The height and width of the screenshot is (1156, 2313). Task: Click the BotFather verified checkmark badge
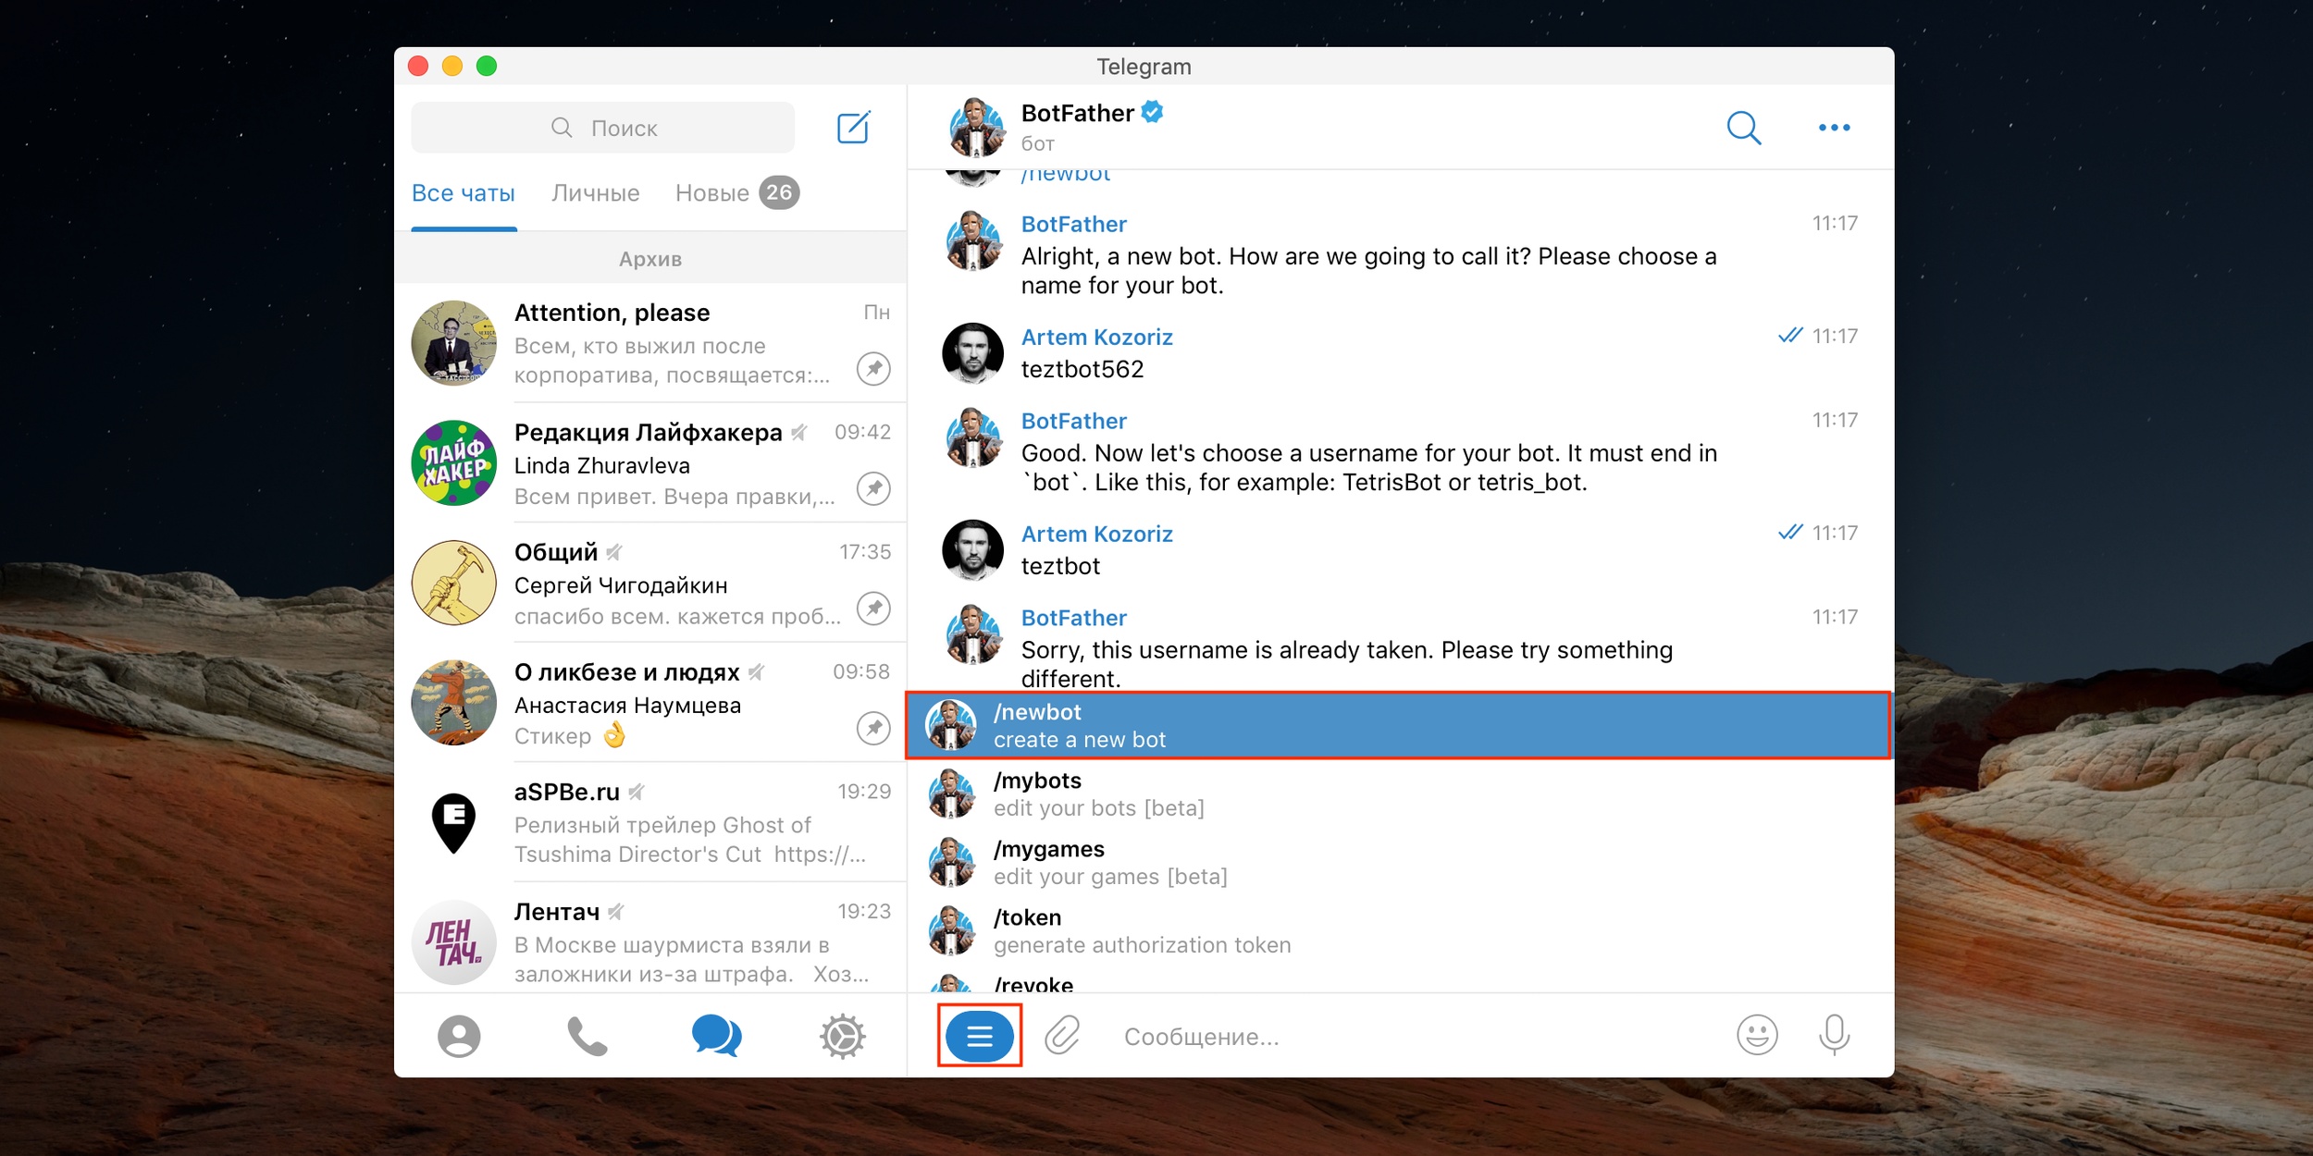pyautogui.click(x=1152, y=112)
